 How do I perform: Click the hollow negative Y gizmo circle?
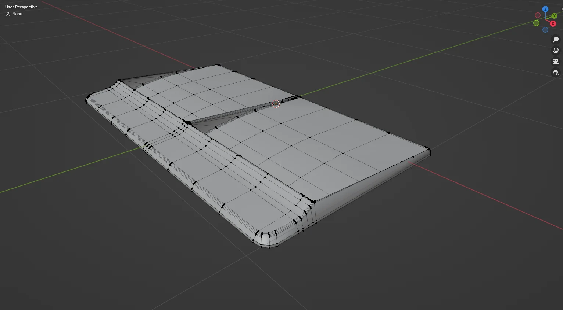(x=536, y=22)
